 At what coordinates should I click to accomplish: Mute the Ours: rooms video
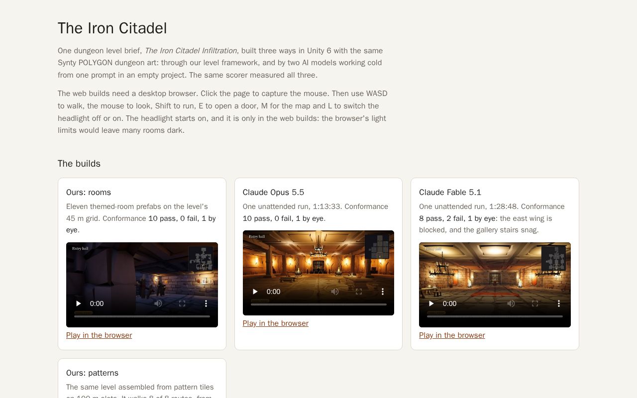coord(158,303)
